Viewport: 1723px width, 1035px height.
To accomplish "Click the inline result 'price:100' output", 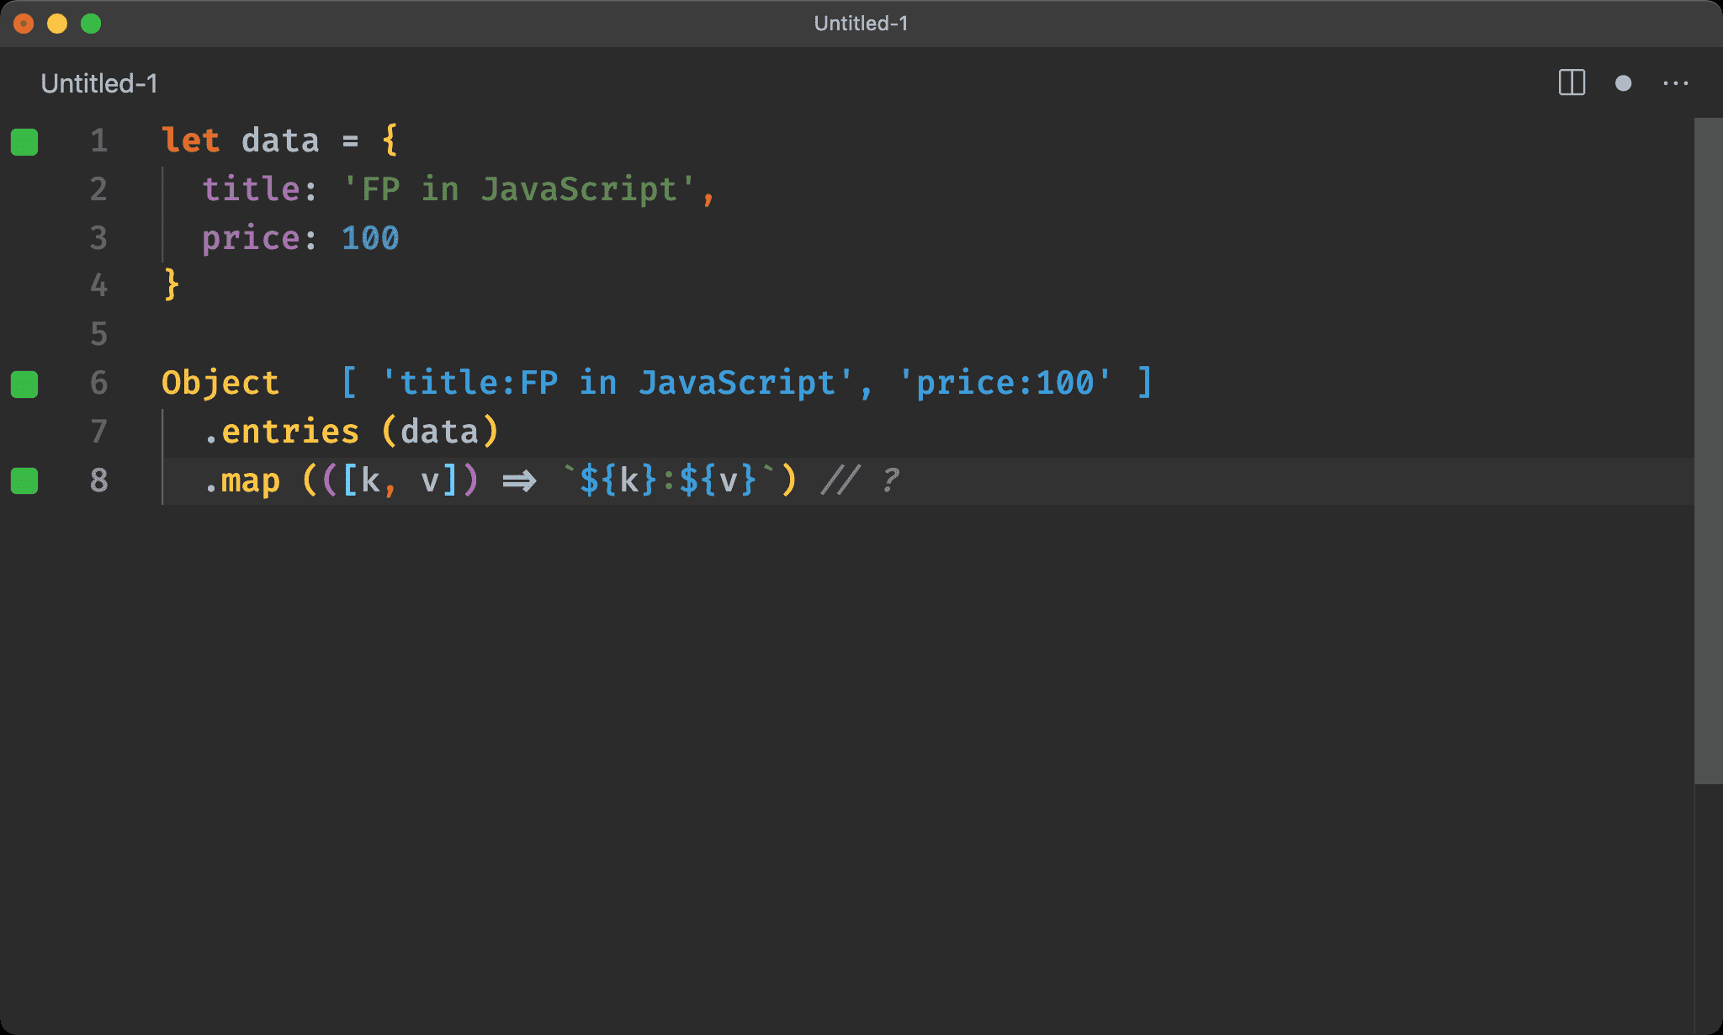I will pos(1005,383).
